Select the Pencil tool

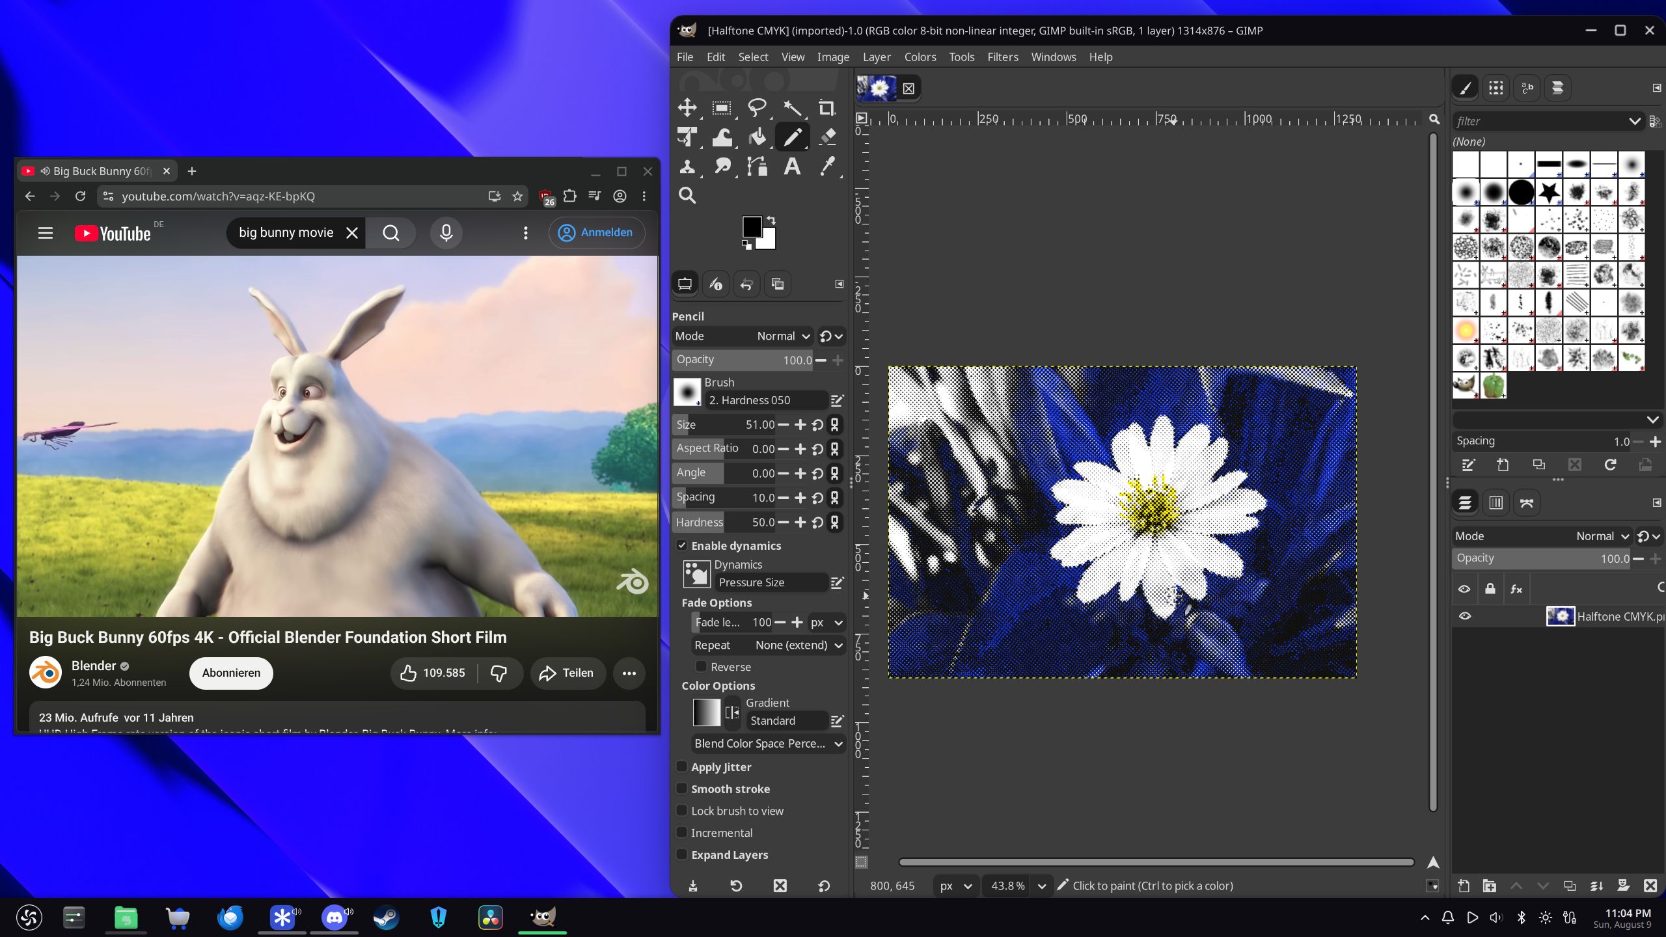[792, 137]
